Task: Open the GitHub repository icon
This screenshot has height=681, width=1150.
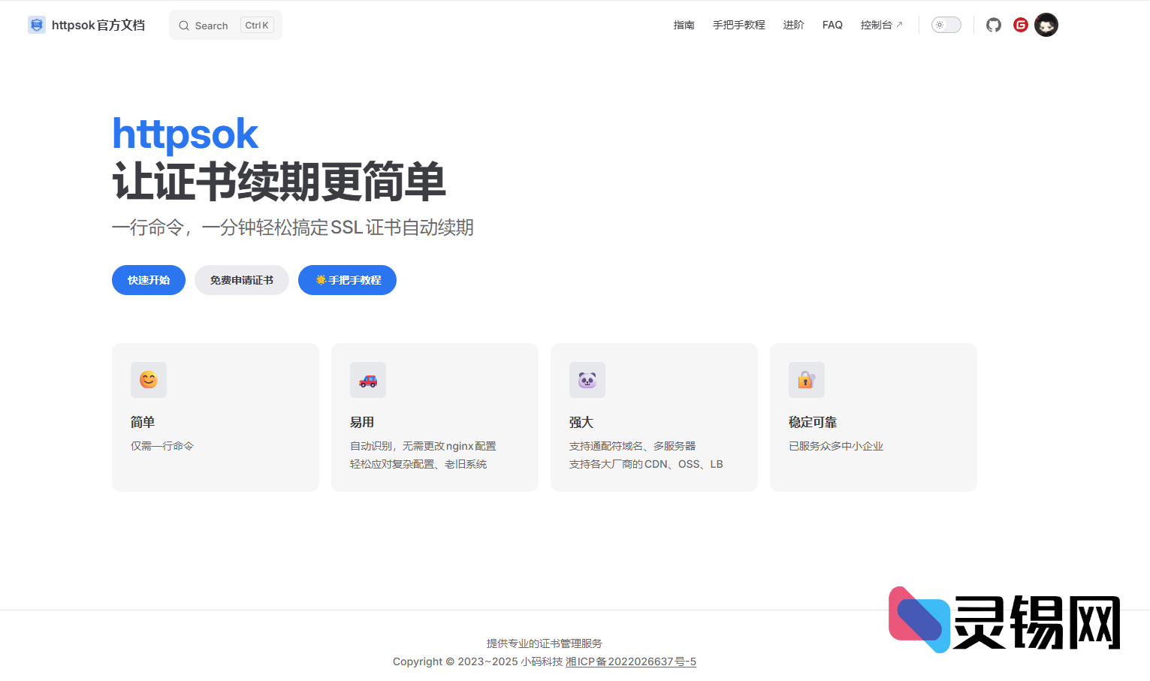Action: coord(993,24)
